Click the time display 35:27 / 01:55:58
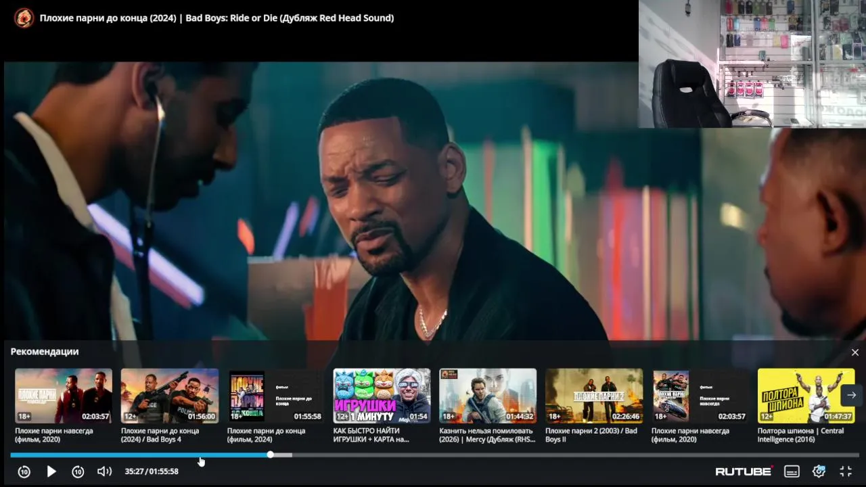 152,471
